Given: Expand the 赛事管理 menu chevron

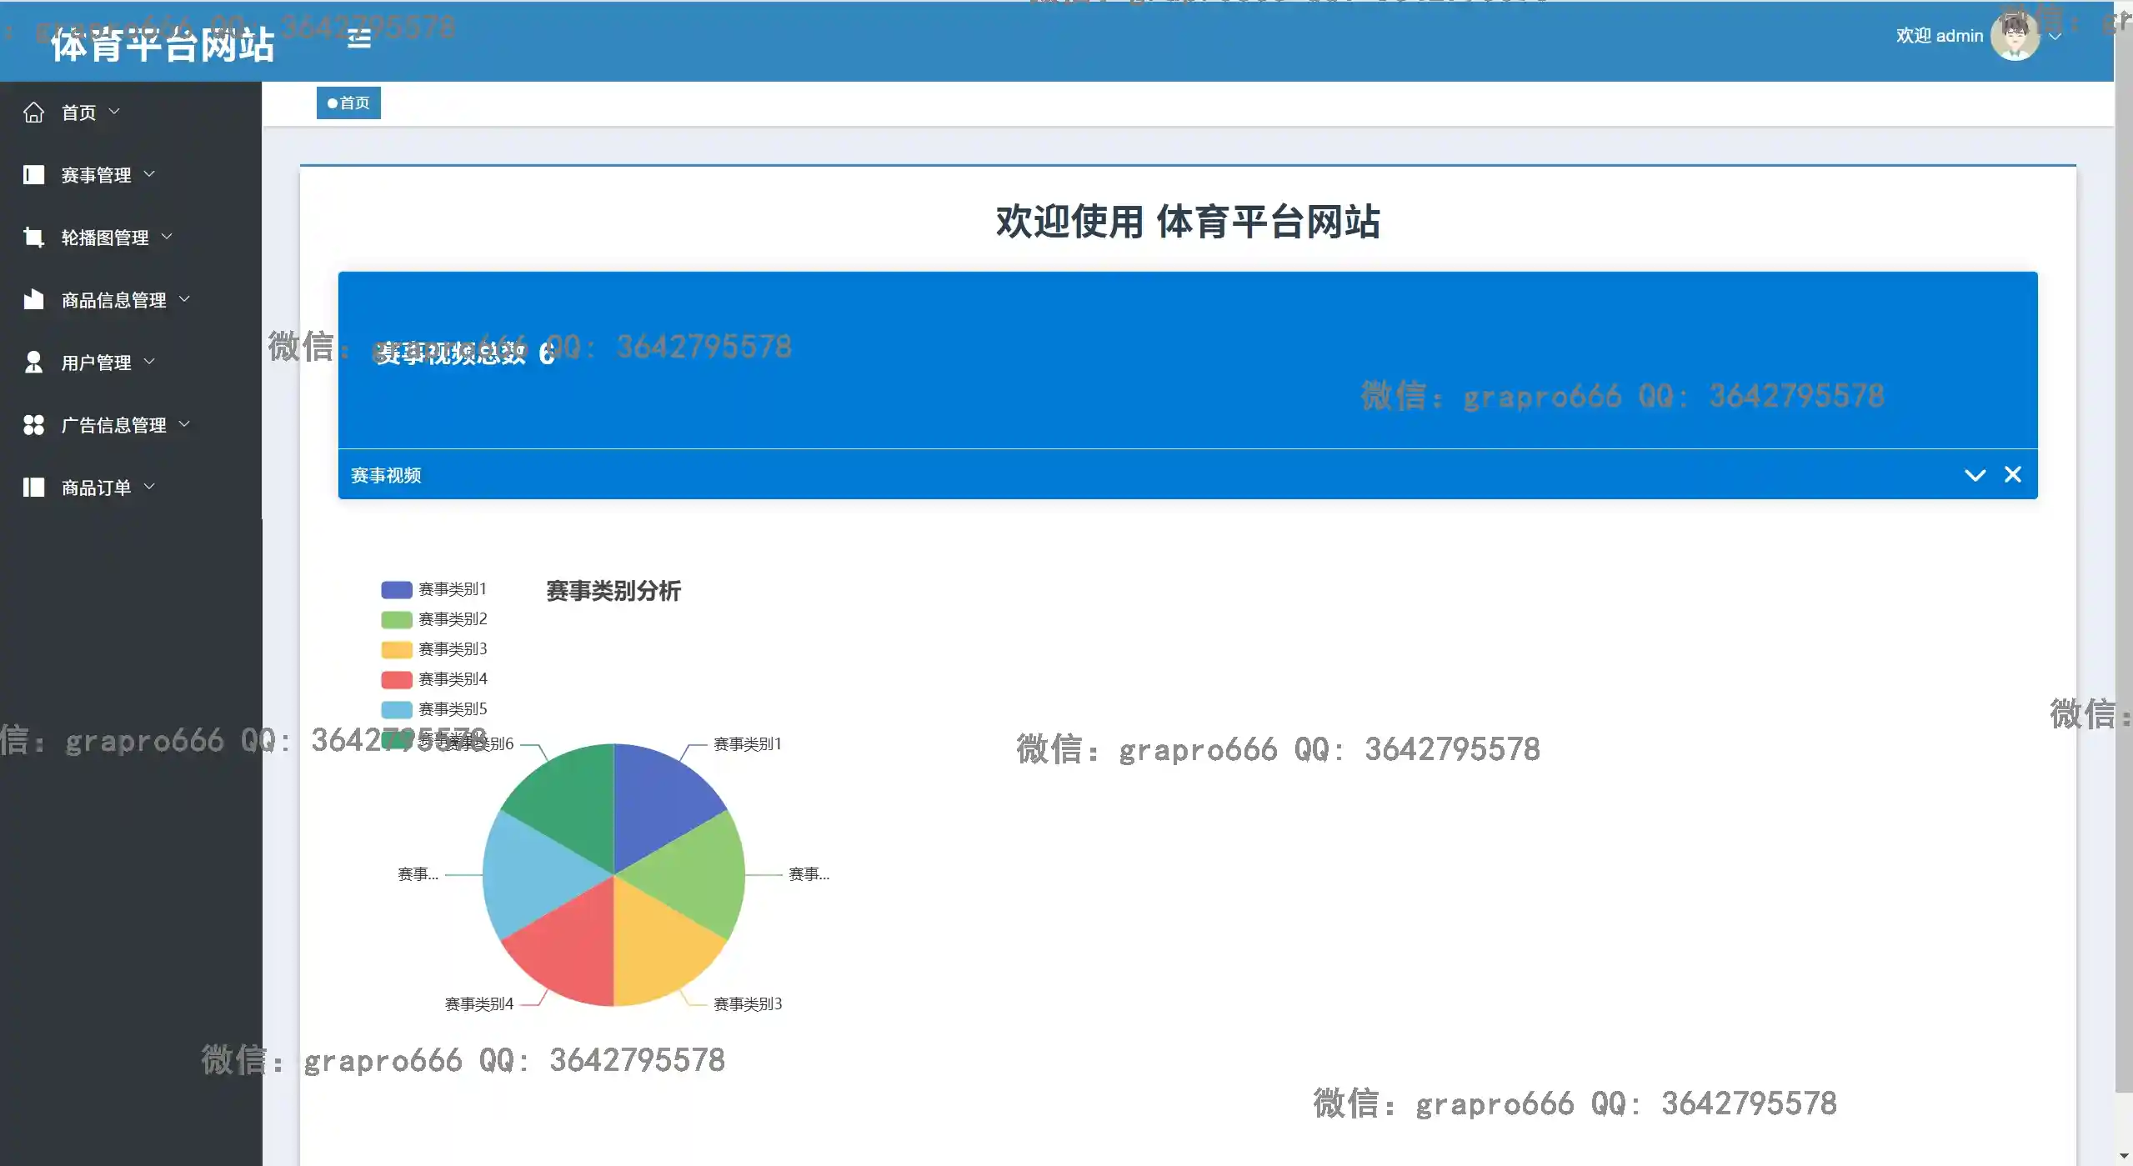Looking at the screenshot, I should click(150, 174).
